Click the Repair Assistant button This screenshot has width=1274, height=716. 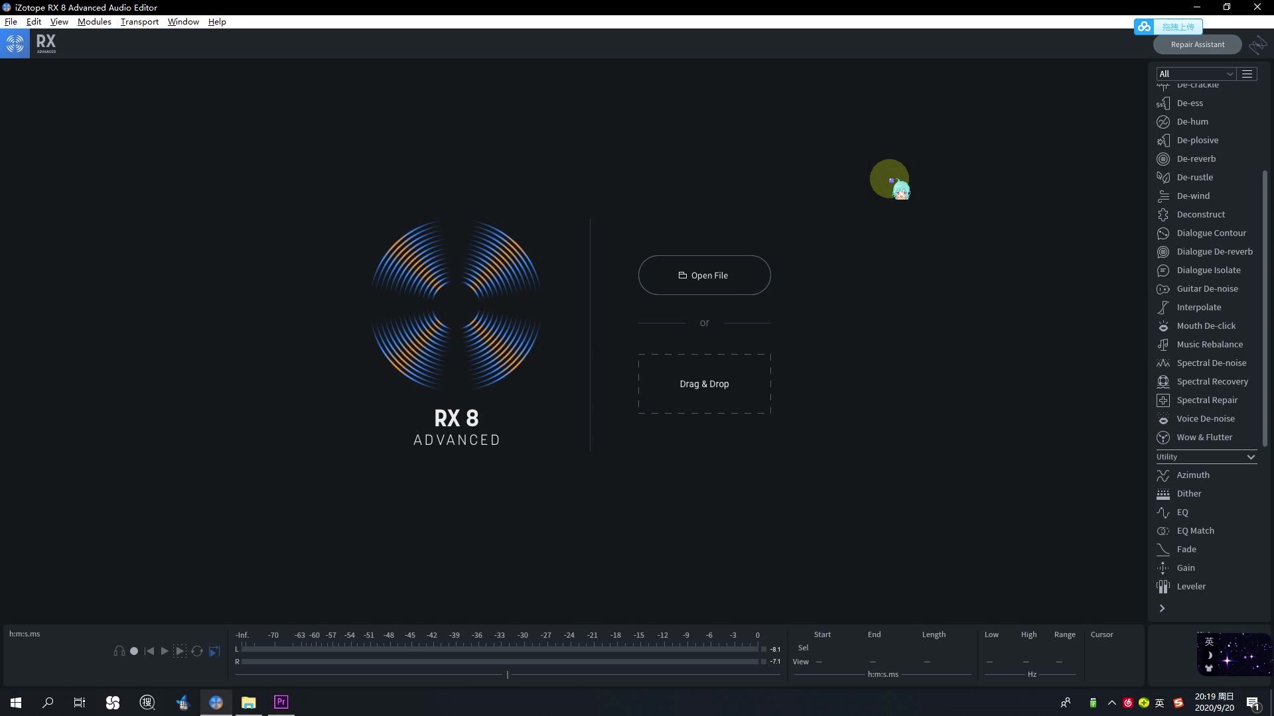click(1197, 44)
